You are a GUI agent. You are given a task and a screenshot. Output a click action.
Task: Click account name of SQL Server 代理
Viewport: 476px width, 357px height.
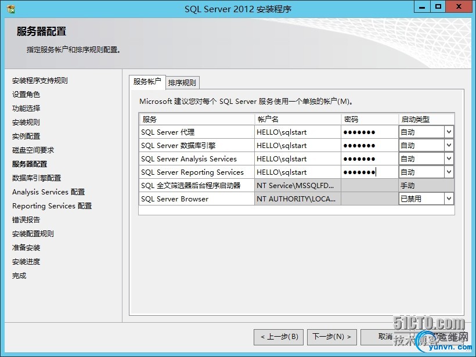tap(298, 132)
